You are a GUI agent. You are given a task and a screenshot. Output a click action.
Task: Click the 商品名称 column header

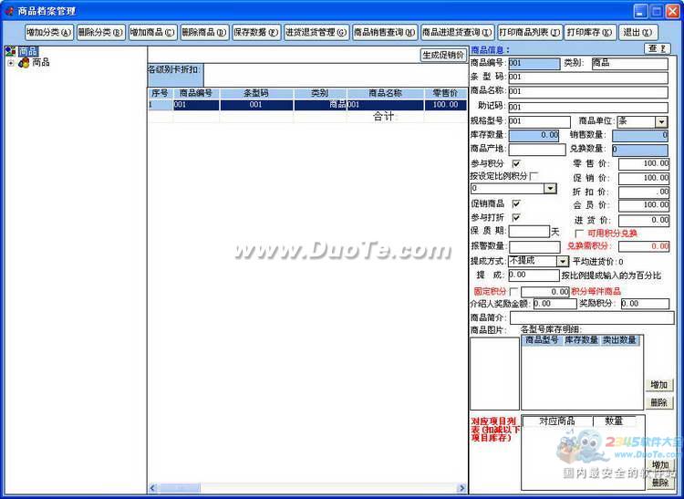tap(385, 93)
